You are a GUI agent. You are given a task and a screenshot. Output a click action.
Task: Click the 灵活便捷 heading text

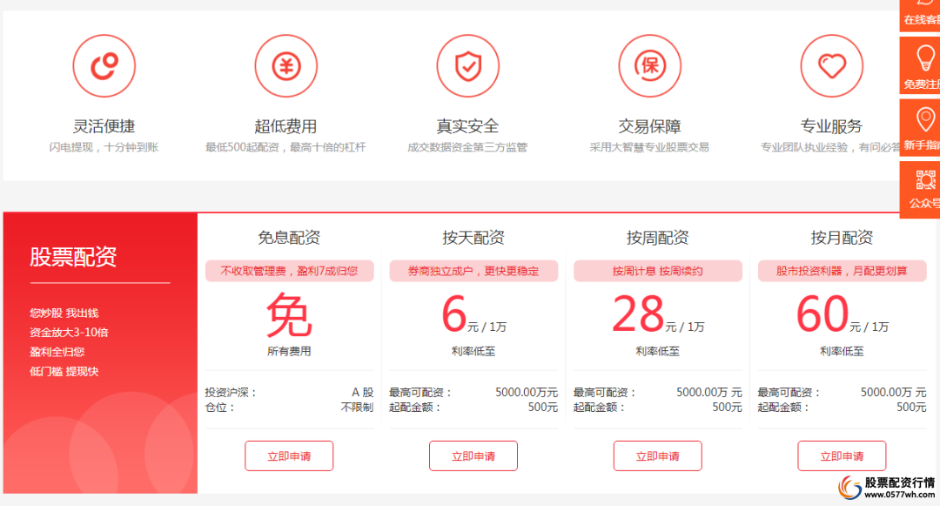[x=104, y=126]
